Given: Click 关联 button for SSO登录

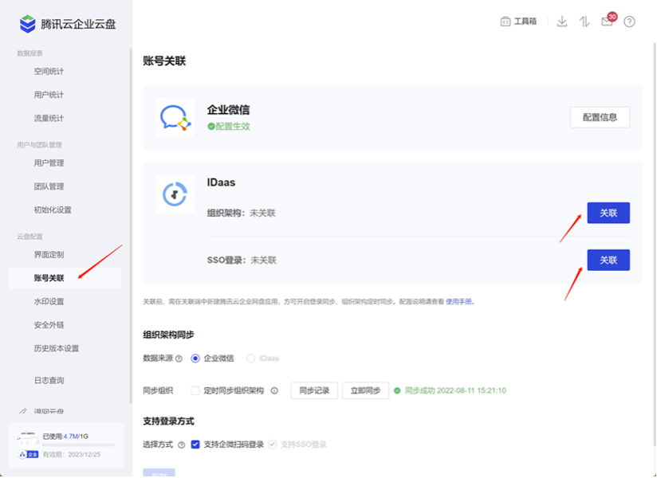Looking at the screenshot, I should pos(608,261).
